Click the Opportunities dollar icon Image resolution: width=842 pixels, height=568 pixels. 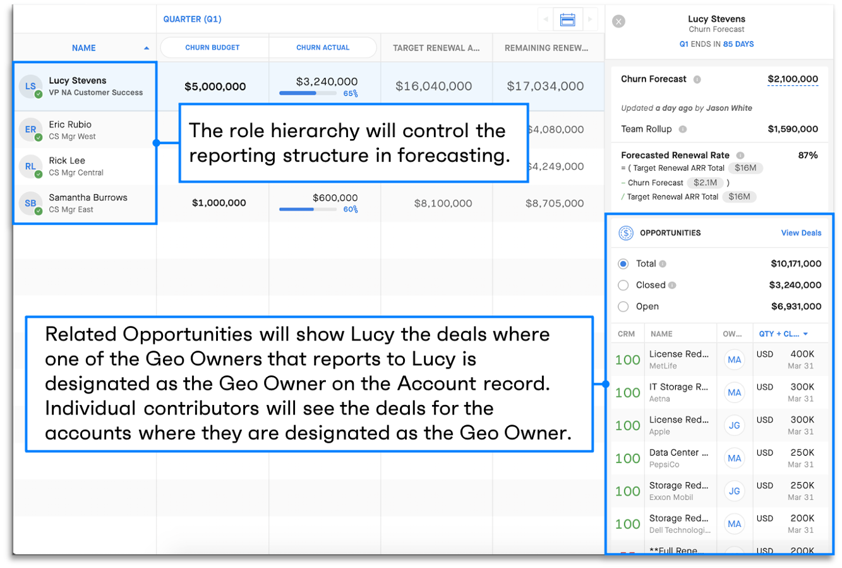pos(625,233)
